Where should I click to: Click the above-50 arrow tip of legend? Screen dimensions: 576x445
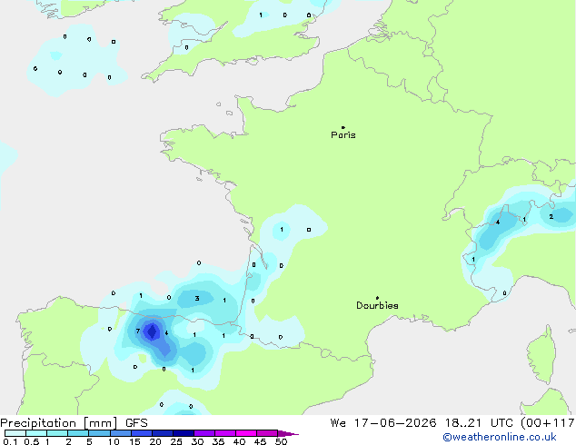point(288,433)
